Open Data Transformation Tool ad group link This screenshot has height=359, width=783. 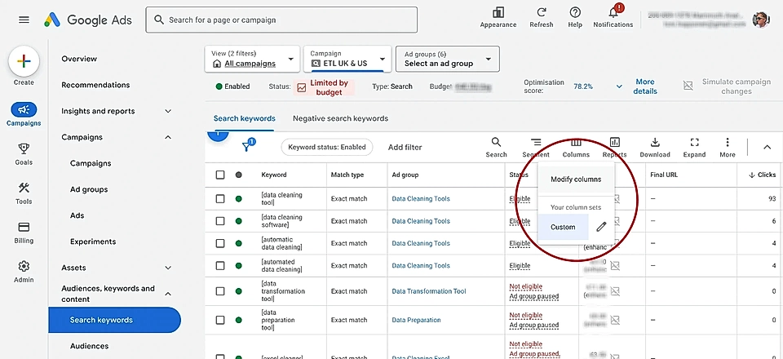429,291
